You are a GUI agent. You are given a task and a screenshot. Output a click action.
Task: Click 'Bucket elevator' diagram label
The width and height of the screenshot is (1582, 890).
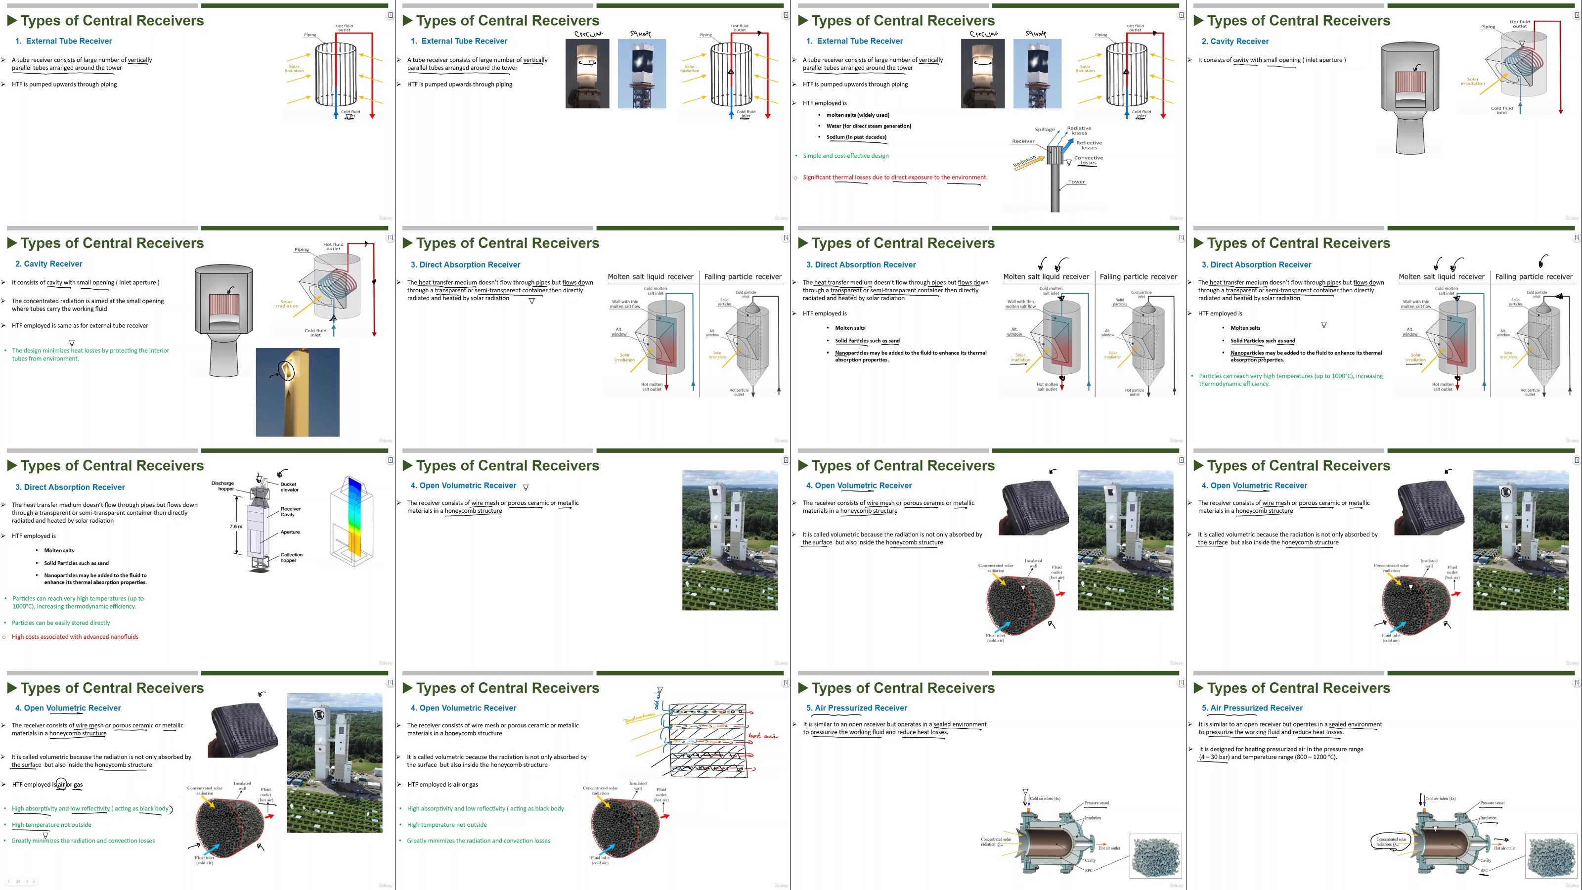tap(289, 487)
